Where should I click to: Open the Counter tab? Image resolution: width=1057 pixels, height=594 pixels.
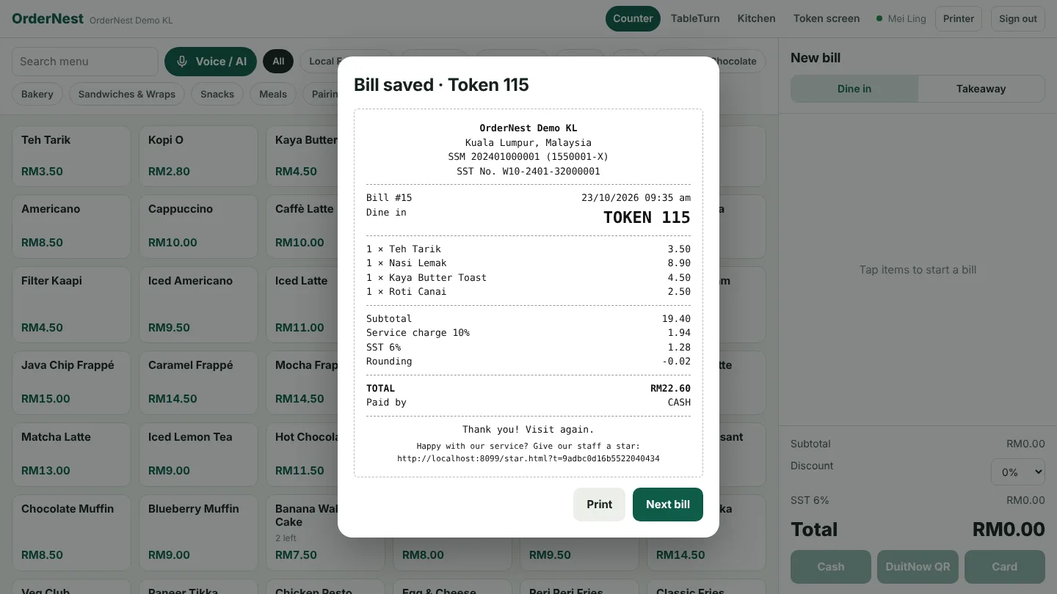click(x=633, y=18)
